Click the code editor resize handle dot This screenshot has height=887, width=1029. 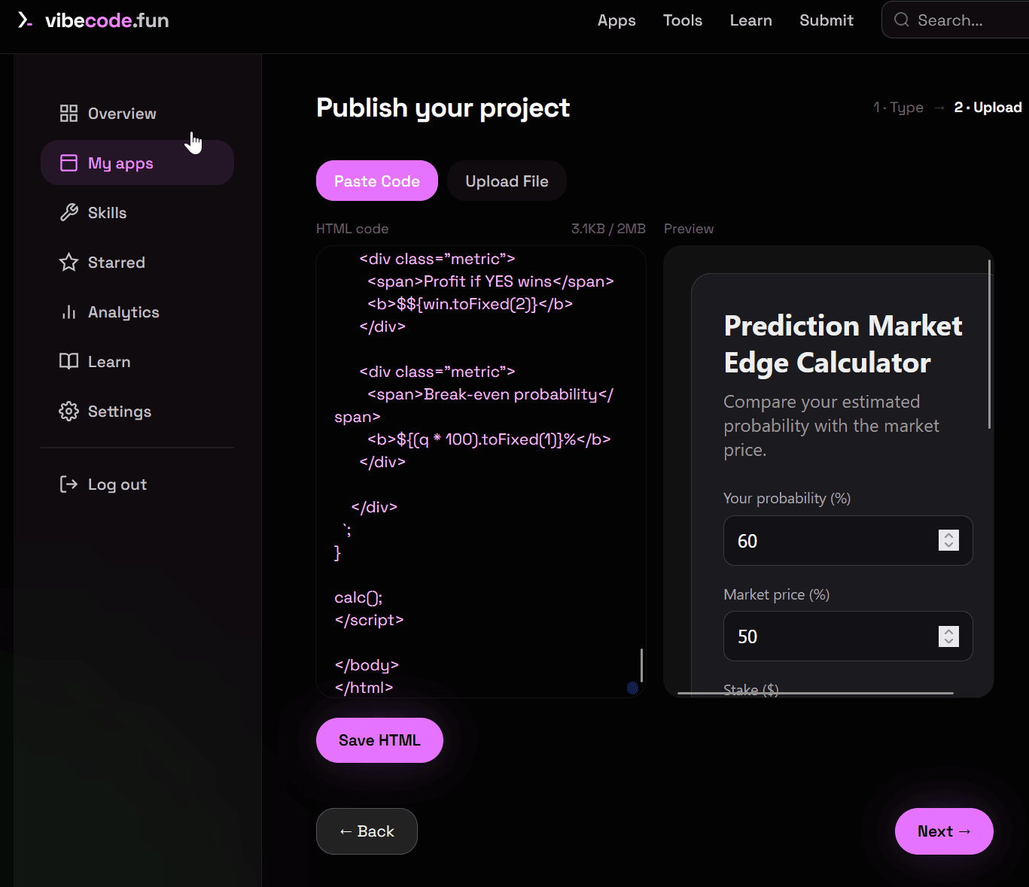(632, 688)
